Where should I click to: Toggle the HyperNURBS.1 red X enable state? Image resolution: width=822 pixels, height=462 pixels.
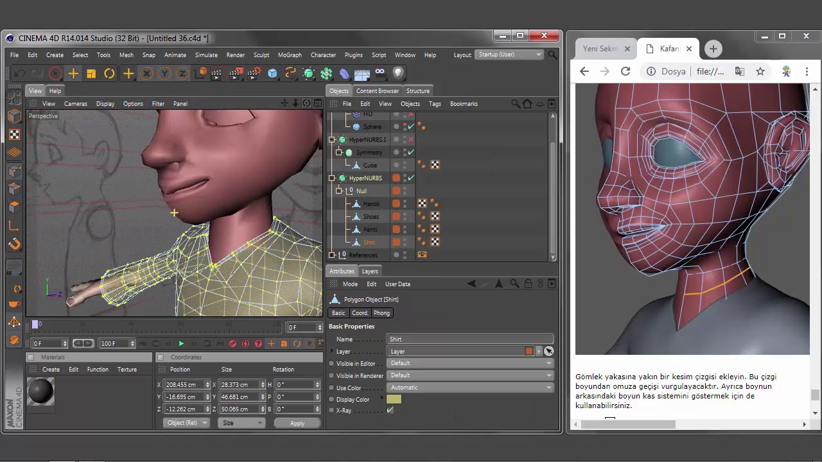pyautogui.click(x=411, y=139)
